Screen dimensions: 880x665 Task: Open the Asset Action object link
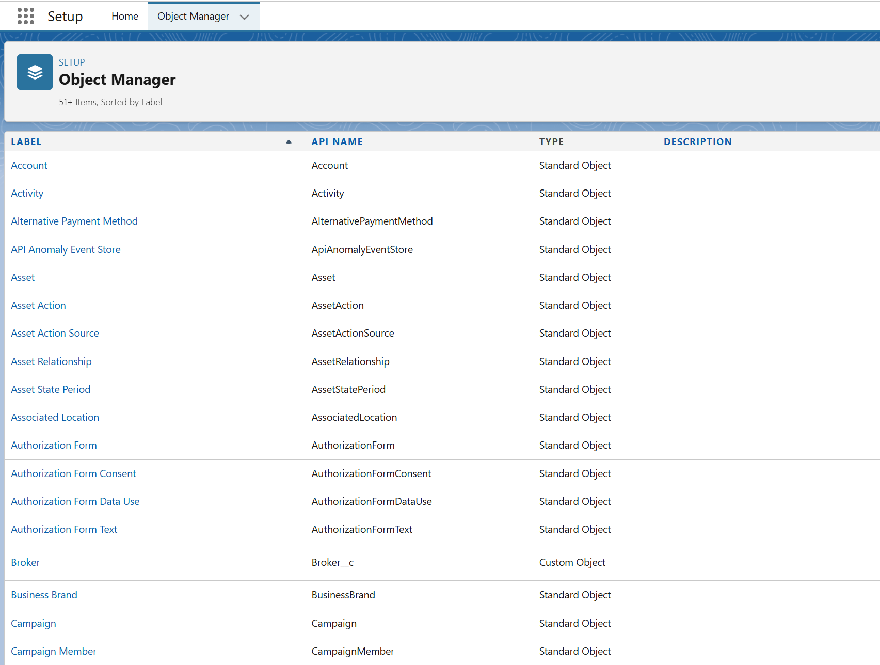[x=38, y=305]
